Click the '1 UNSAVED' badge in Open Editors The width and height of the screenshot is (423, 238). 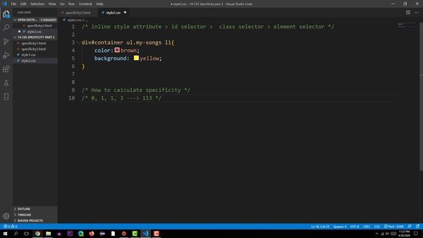[x=48, y=20]
